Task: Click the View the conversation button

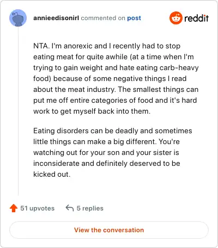Action: tap(109, 230)
